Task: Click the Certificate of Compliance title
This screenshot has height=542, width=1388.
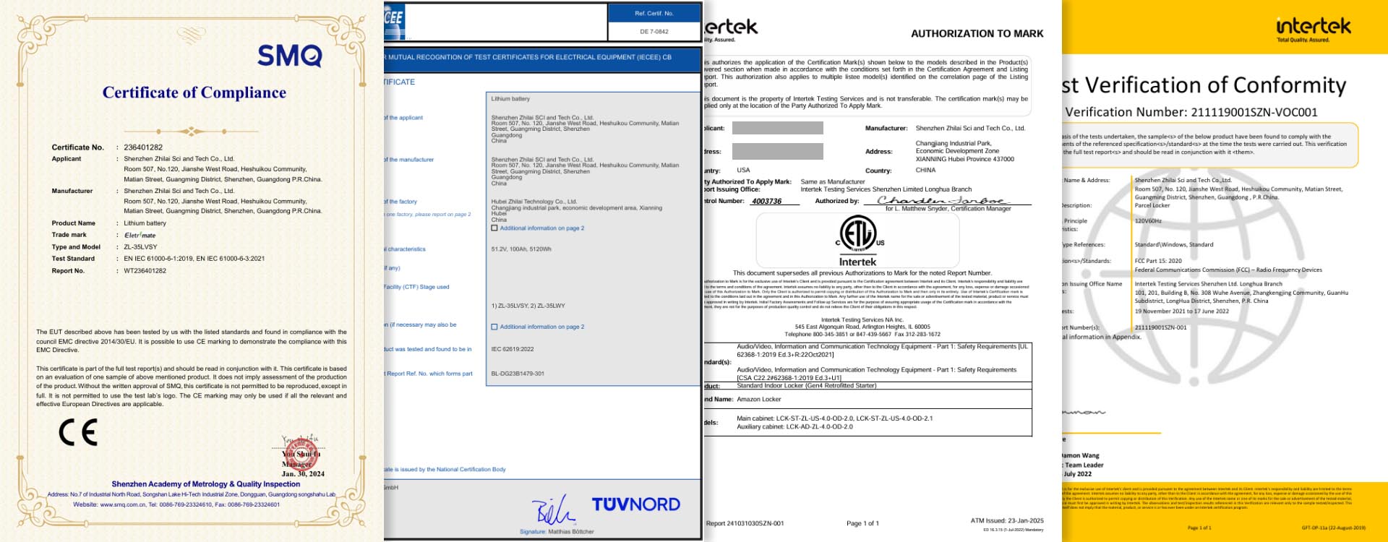Action: click(194, 93)
